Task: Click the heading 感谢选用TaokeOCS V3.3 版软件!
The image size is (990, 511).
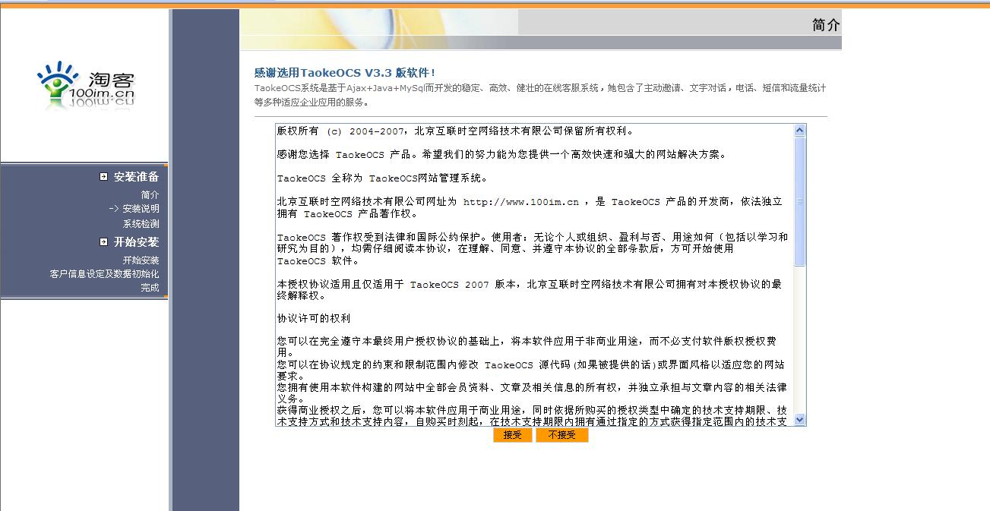Action: click(x=345, y=73)
